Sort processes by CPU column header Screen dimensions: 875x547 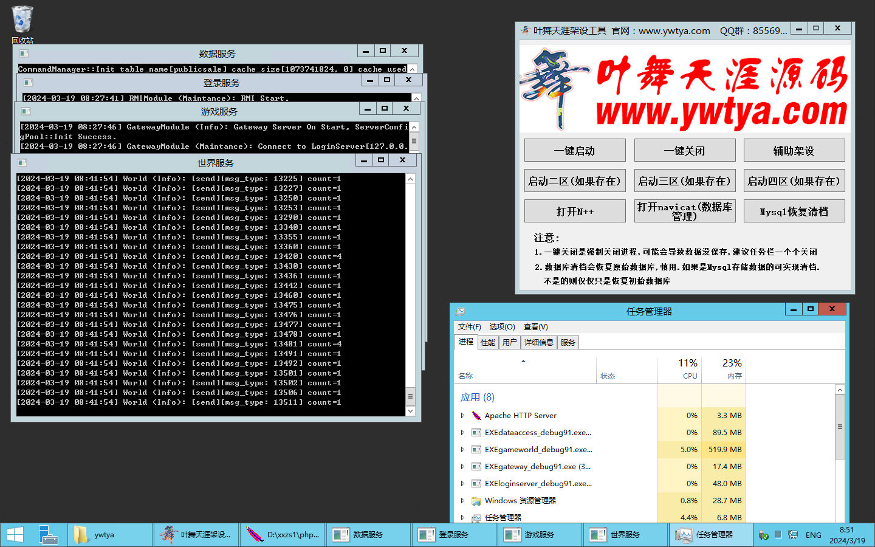679,370
